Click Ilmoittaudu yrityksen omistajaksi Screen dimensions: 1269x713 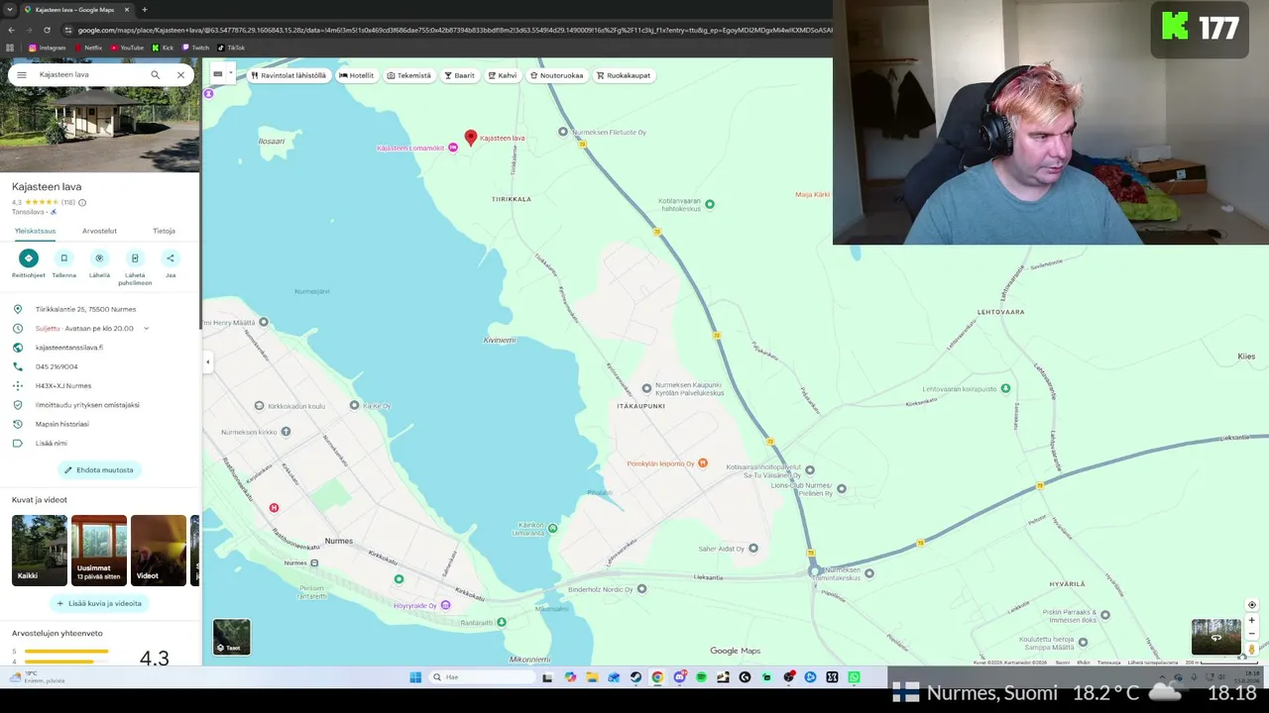[x=87, y=405]
